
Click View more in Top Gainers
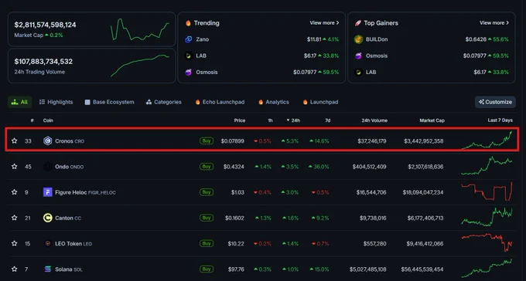coord(494,23)
